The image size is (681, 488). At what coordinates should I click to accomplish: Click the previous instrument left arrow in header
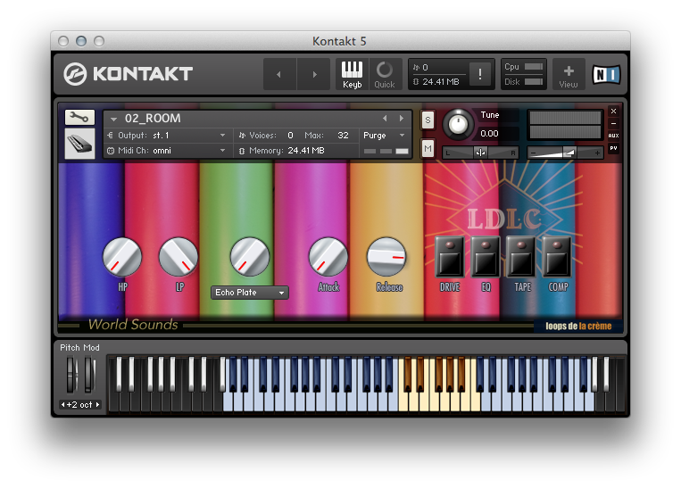pyautogui.click(x=279, y=75)
